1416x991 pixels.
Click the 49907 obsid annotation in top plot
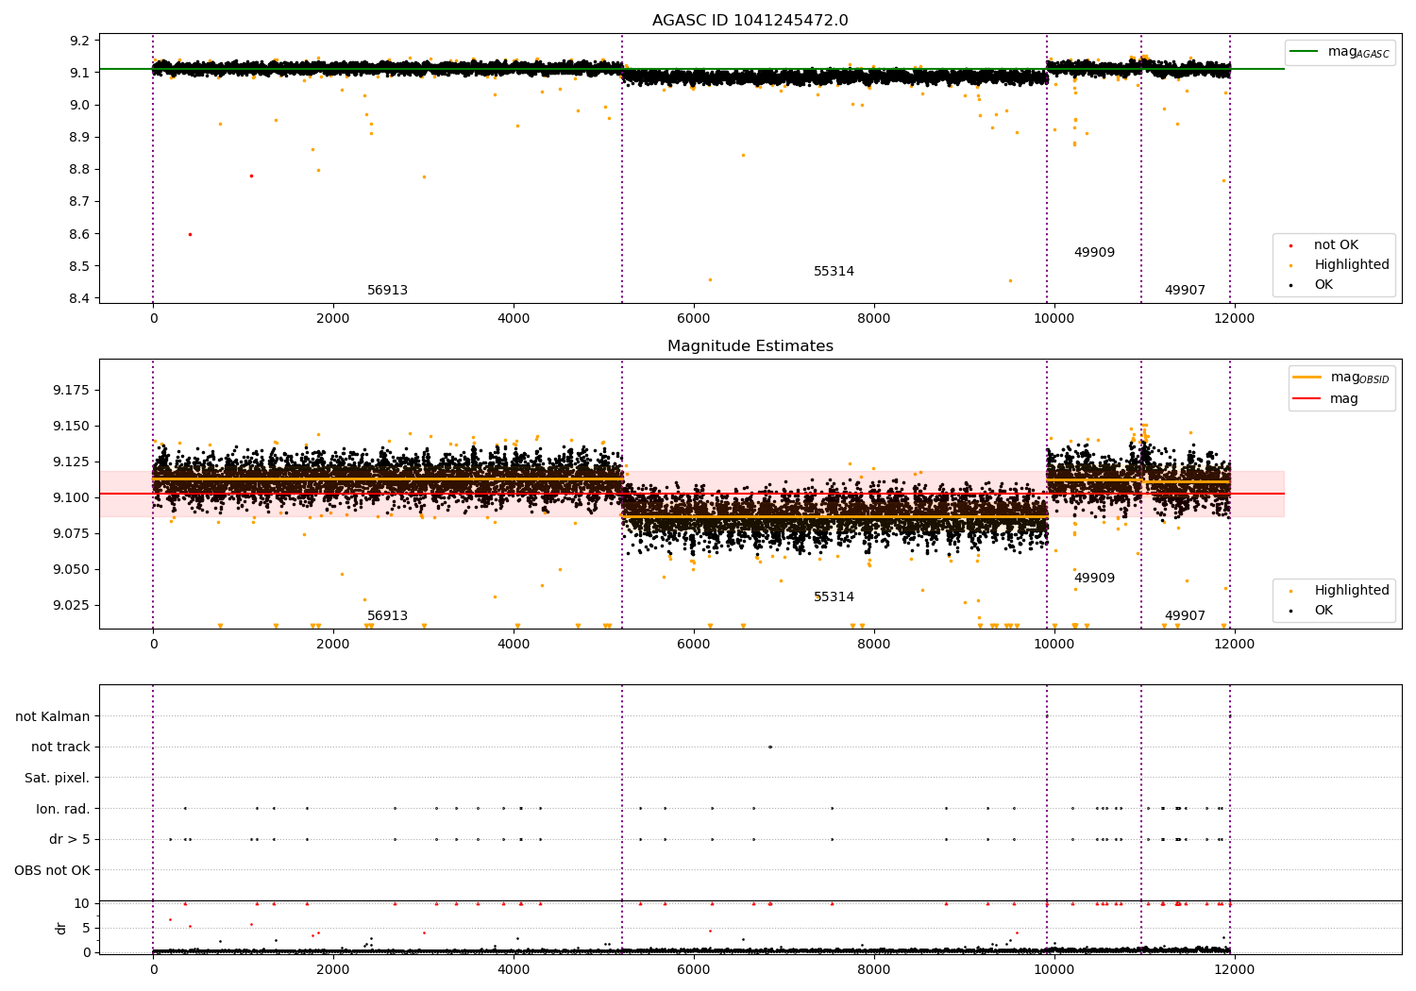tap(1185, 291)
